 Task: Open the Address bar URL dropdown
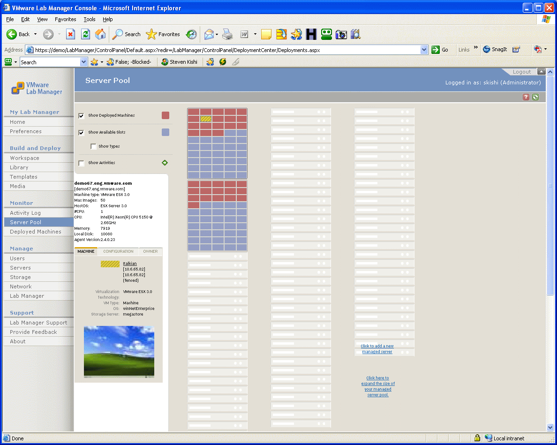click(424, 50)
